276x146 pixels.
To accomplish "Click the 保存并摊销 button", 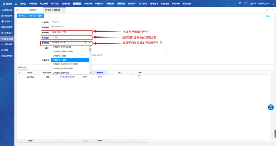I will pos(36,16).
